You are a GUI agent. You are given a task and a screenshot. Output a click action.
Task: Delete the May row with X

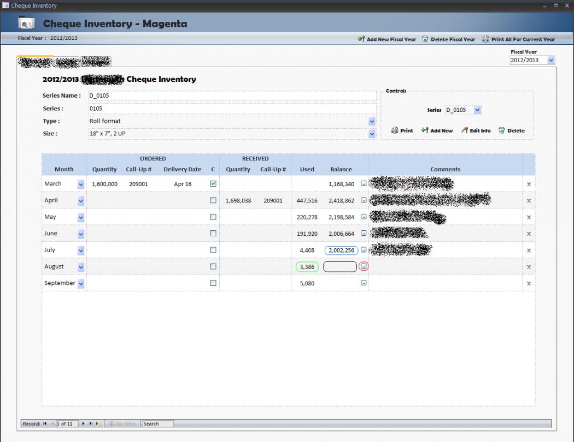[x=529, y=217]
